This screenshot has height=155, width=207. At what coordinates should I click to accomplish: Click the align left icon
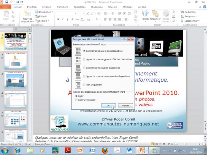click(105, 19)
